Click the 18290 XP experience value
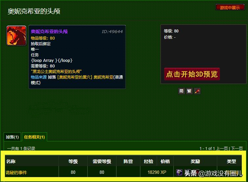 pyautogui.click(x=157, y=172)
